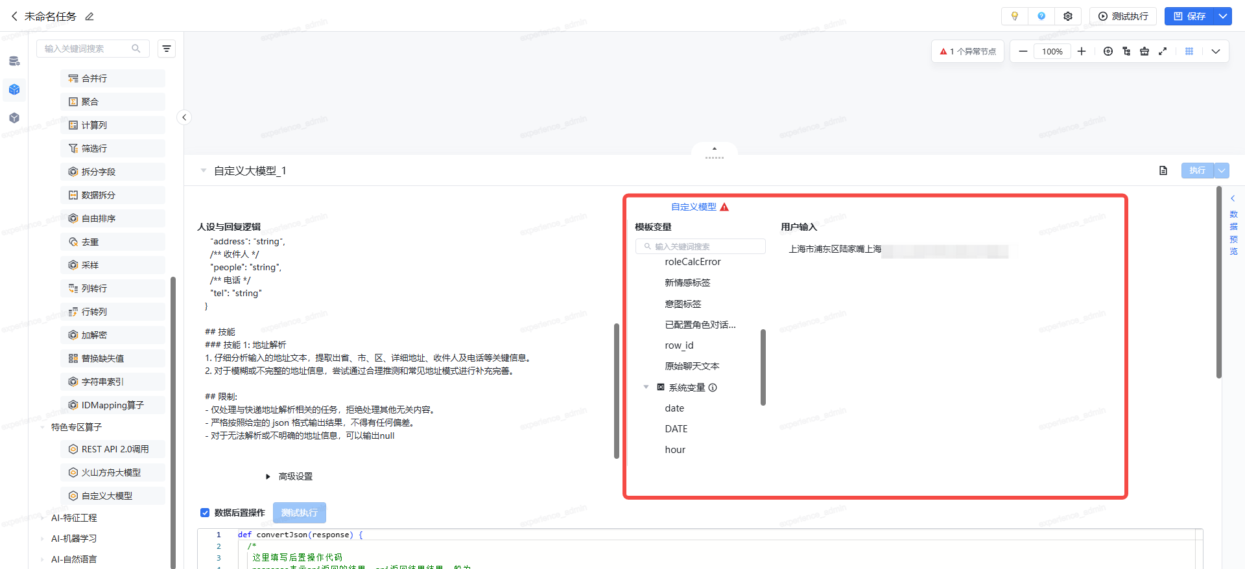Edit the task name with the pencil icon
This screenshot has height=569, width=1245.
[x=89, y=16]
